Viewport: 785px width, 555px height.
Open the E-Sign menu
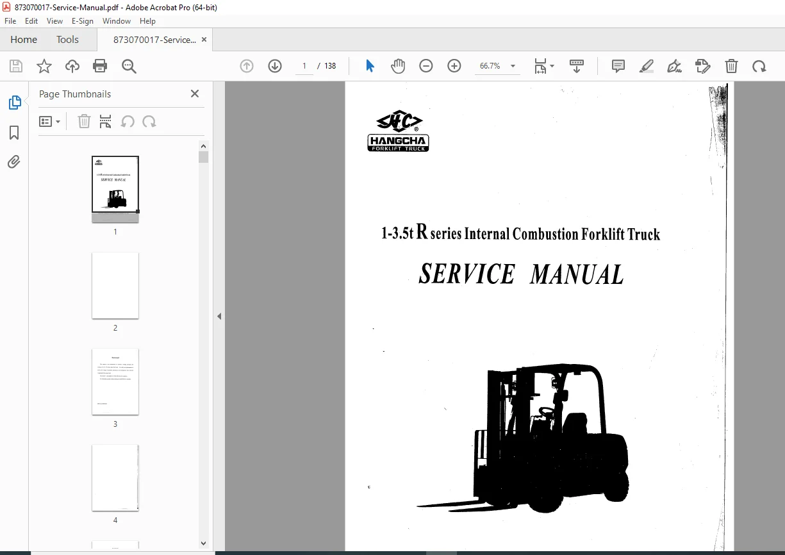[83, 21]
